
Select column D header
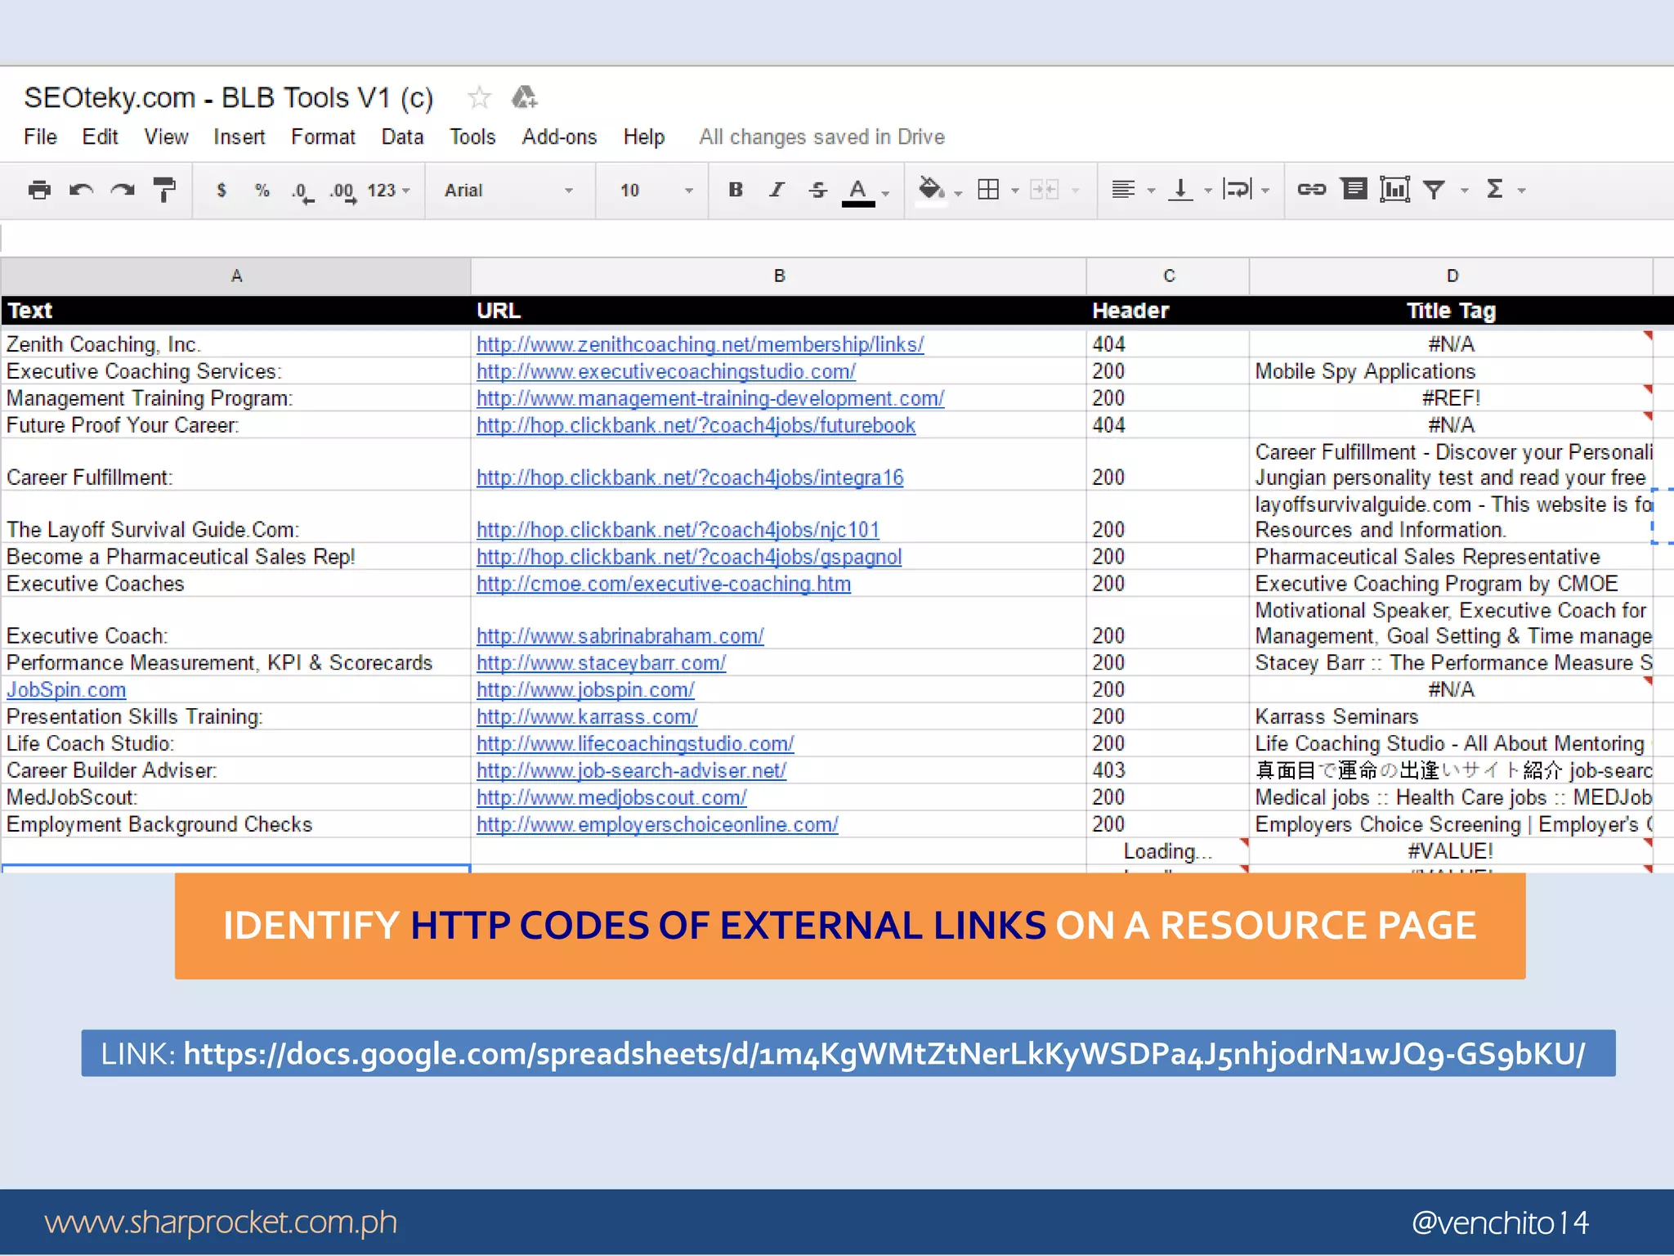point(1452,276)
